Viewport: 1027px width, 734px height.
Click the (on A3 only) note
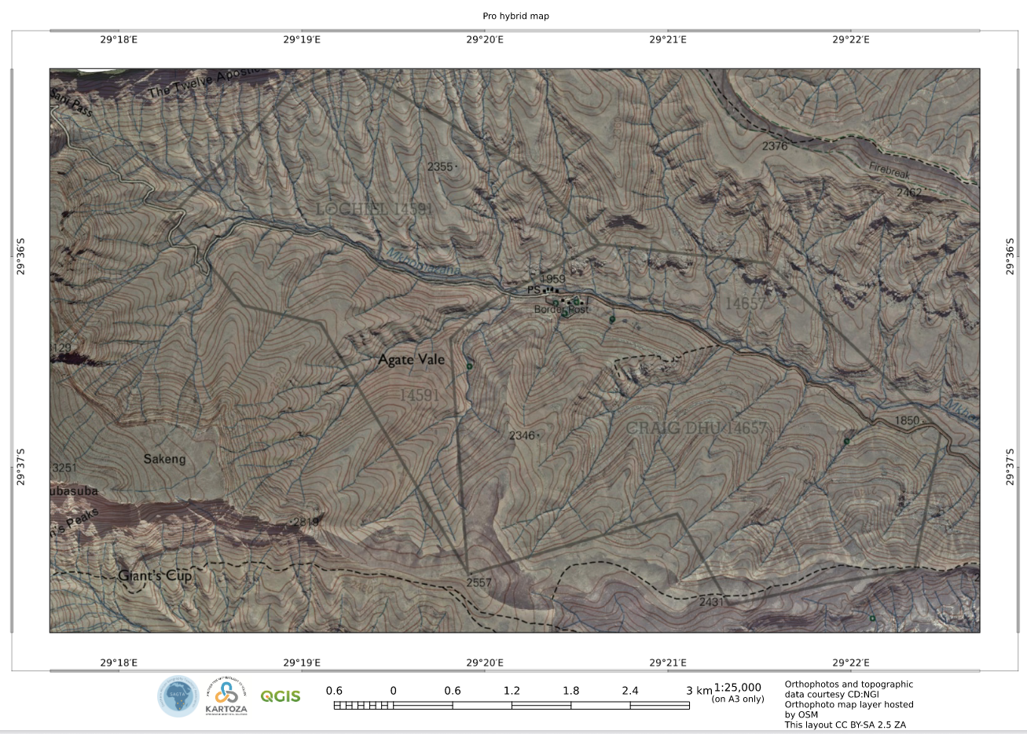[737, 699]
